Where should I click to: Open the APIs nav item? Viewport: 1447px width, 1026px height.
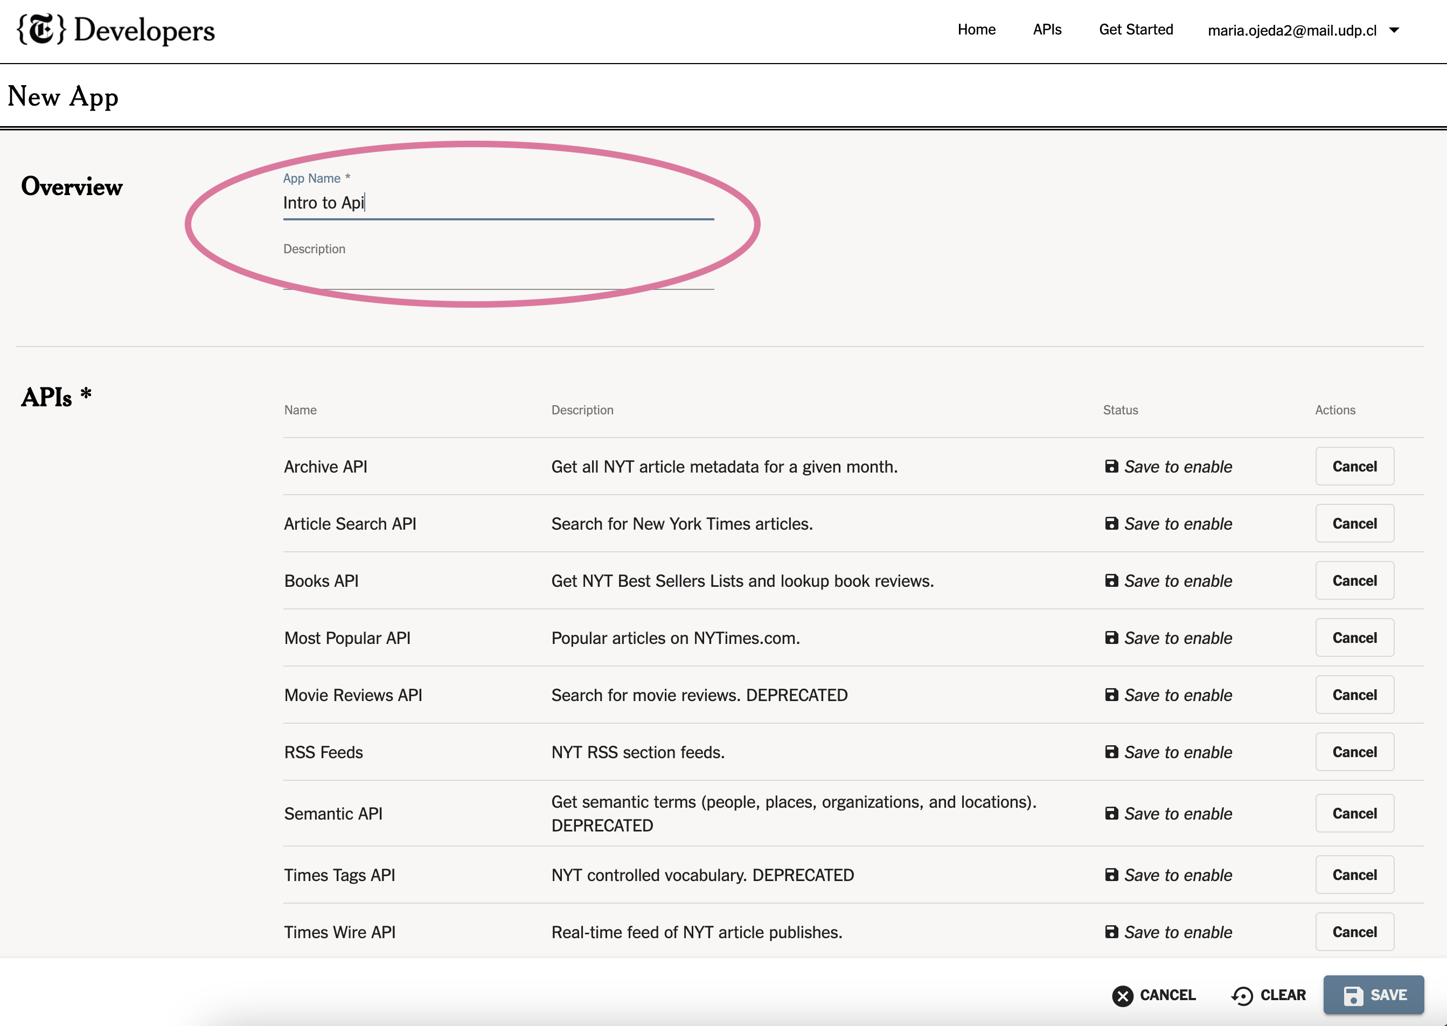coord(1047,30)
